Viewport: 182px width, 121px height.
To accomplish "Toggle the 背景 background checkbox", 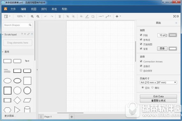I will pos(141,49).
